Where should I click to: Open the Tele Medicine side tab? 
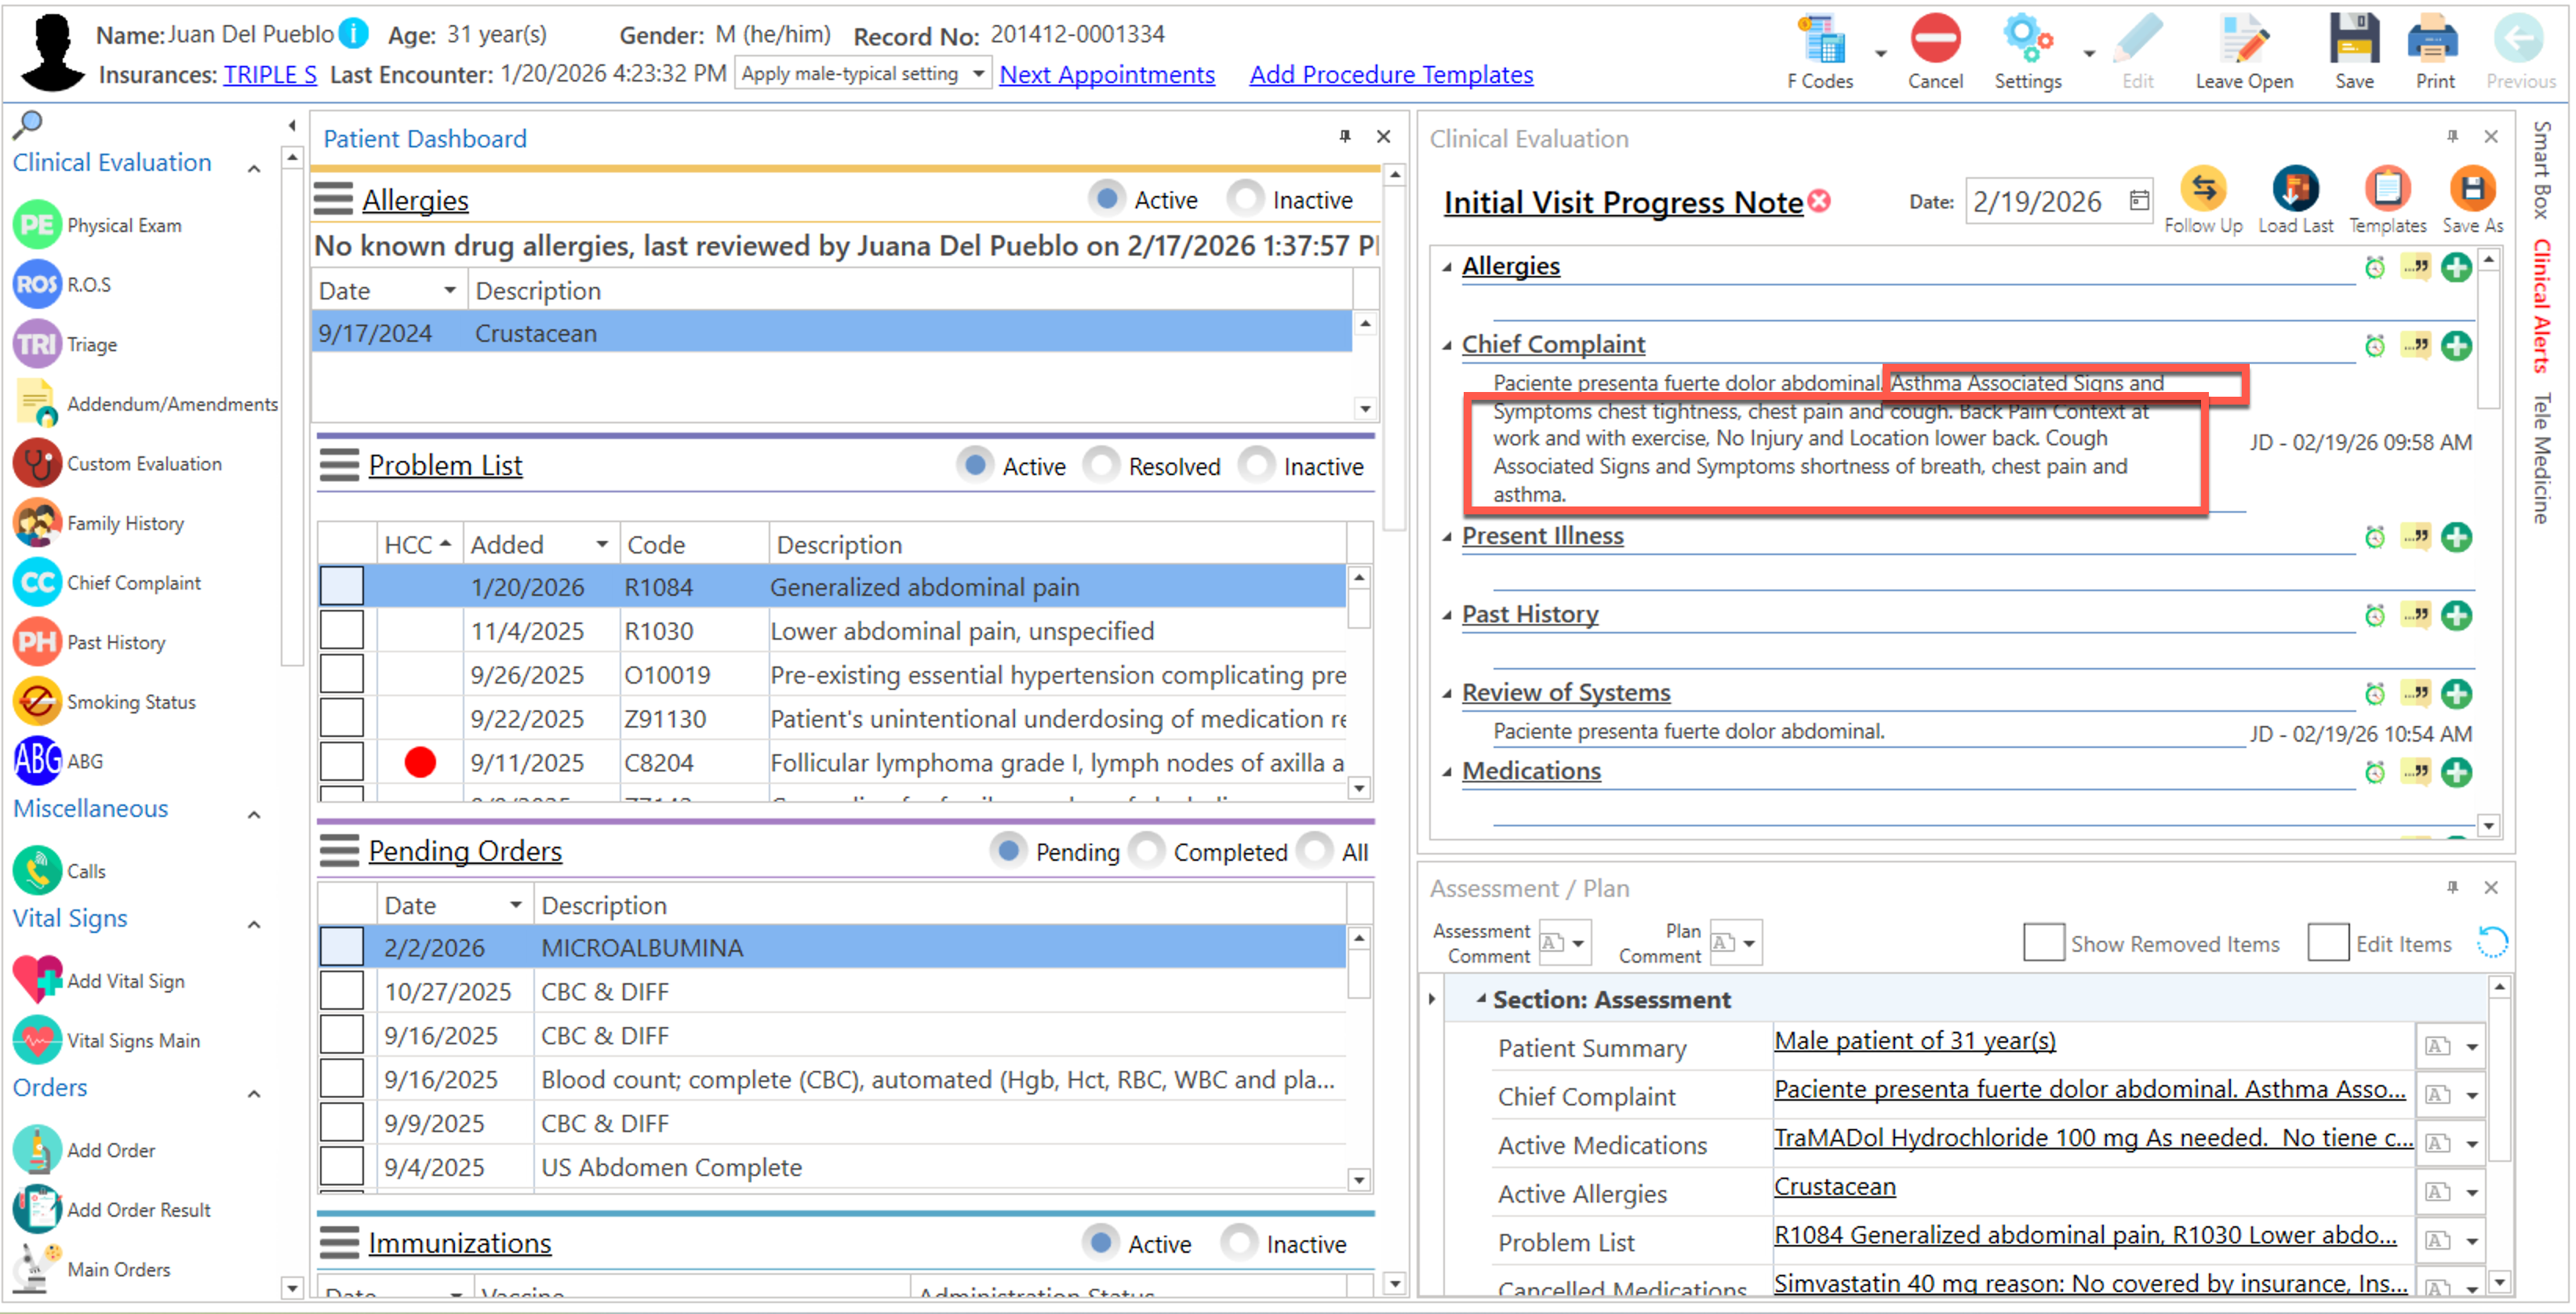(2542, 458)
